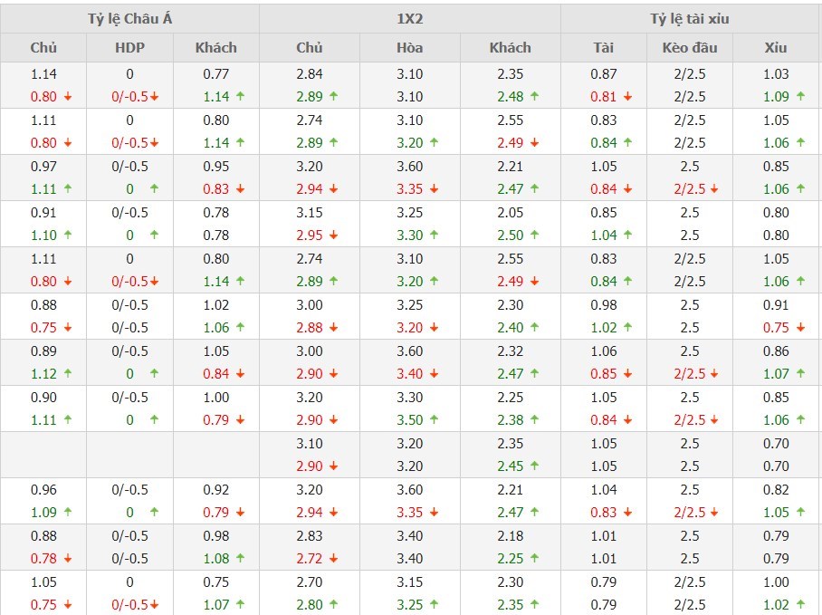Click the Hòa column header

click(409, 48)
